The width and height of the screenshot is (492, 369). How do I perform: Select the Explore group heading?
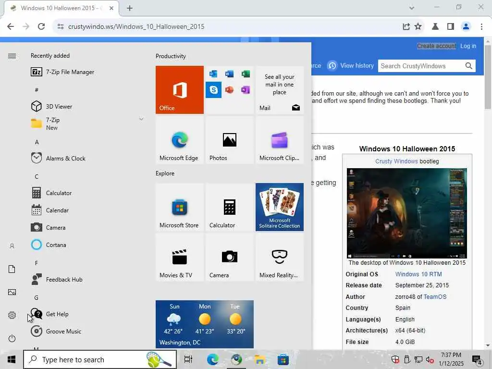tap(165, 173)
